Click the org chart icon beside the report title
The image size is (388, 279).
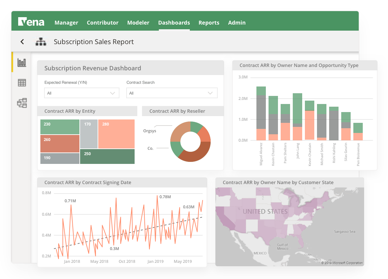(x=41, y=41)
